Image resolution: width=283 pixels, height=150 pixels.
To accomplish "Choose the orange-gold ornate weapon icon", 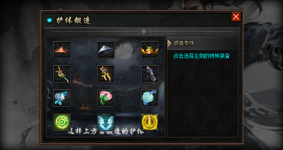I will [x=106, y=74].
